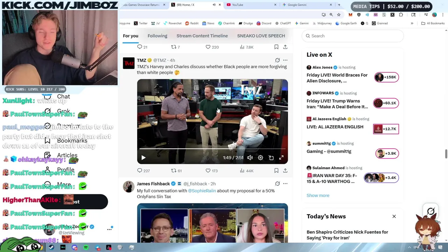This screenshot has height=252, width=448.
Task: Switch to the For you tab
Action: tap(131, 36)
